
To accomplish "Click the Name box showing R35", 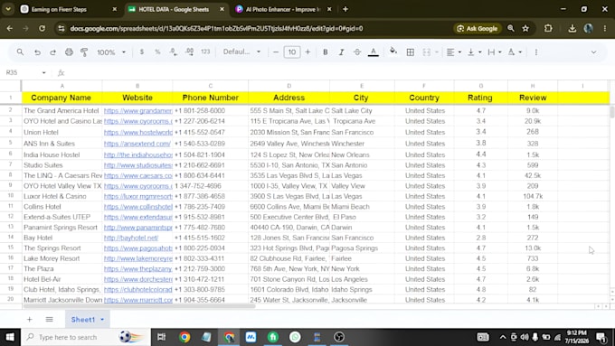I will (x=23, y=72).
